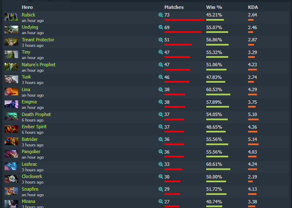Click the Pangolier hero name

31,152
